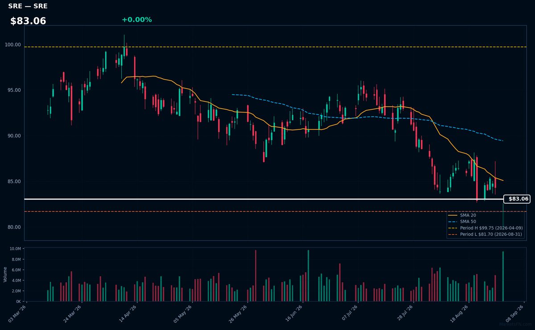
Task: Click the 0K volume axis label
Action: pos(18,302)
